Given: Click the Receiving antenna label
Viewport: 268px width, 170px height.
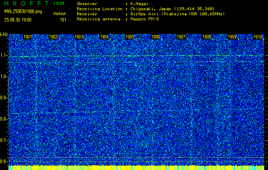Looking at the screenshot, I should point(98,19).
